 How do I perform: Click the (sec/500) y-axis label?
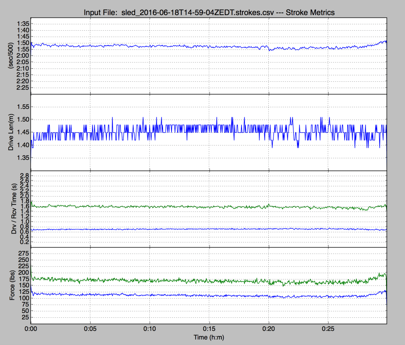point(10,56)
